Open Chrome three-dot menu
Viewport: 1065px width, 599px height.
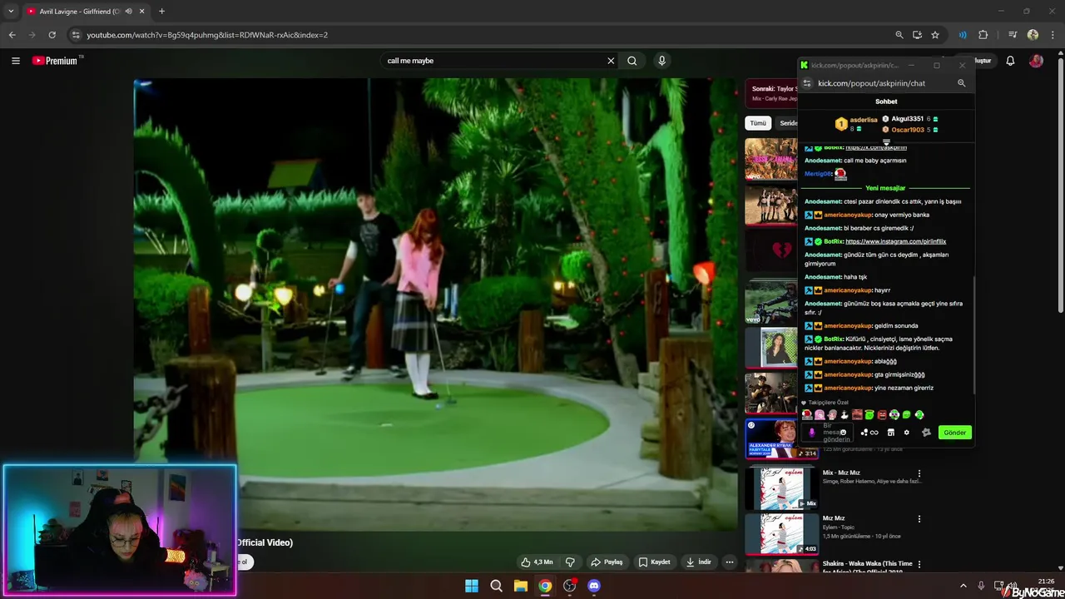(x=1053, y=35)
